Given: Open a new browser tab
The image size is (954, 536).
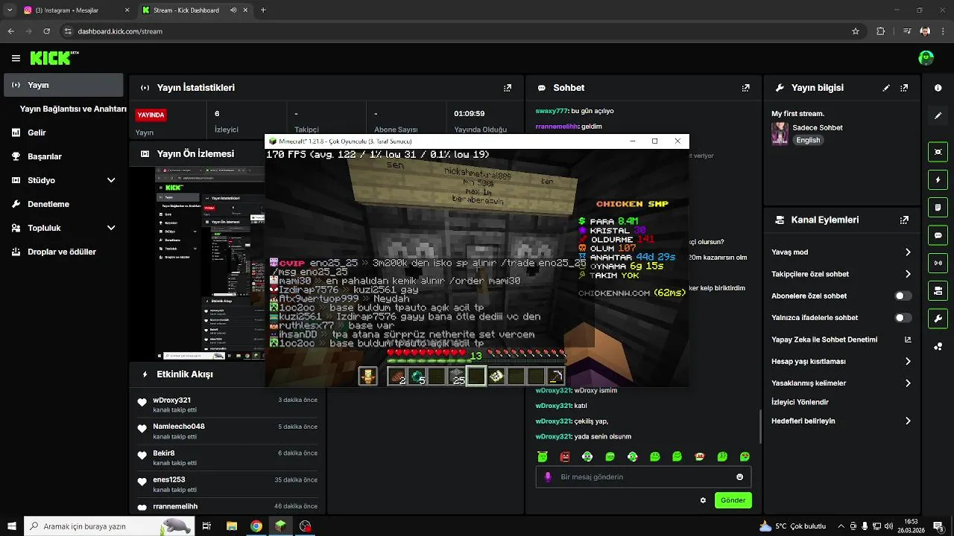Looking at the screenshot, I should click(263, 10).
